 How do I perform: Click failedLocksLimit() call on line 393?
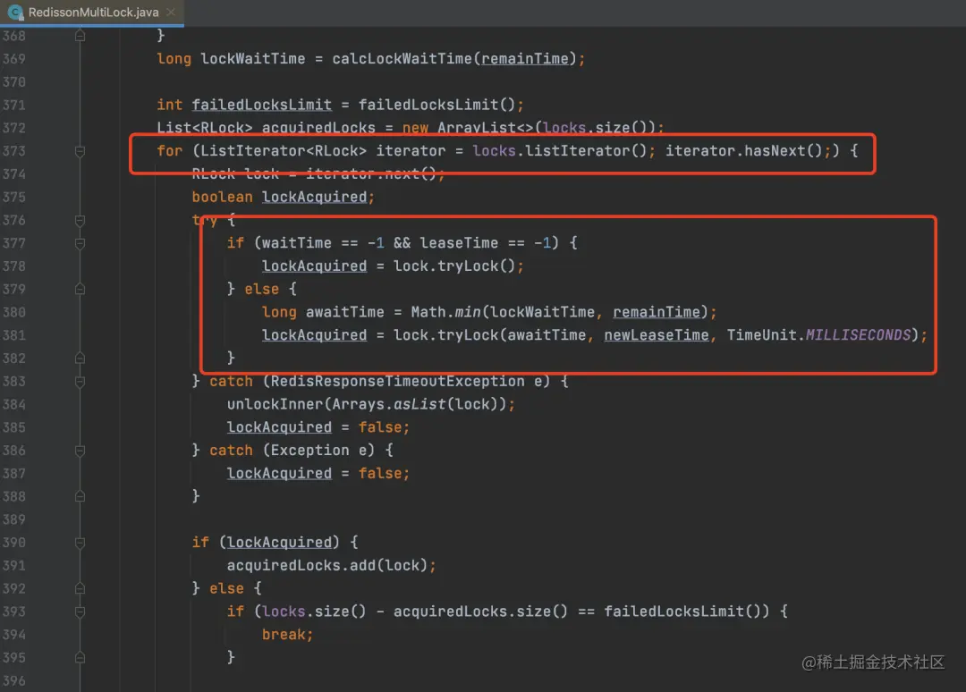pyautogui.click(x=682, y=612)
